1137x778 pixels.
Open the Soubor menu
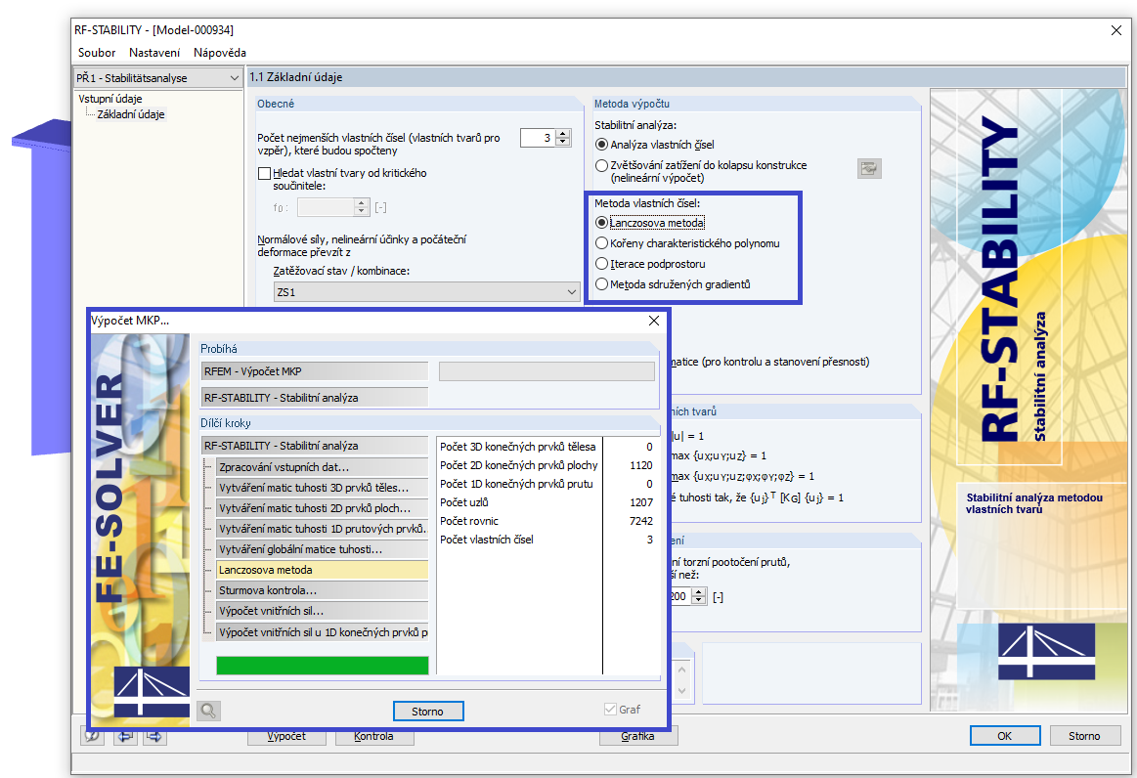point(97,52)
